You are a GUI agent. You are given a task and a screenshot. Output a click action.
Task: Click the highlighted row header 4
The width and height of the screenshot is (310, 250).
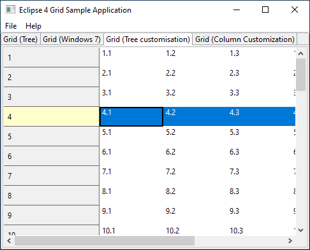pos(52,116)
